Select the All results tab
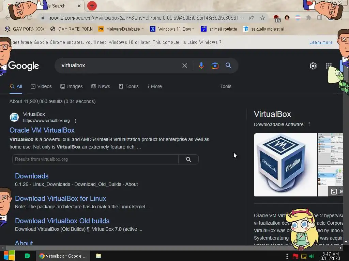 point(16,87)
